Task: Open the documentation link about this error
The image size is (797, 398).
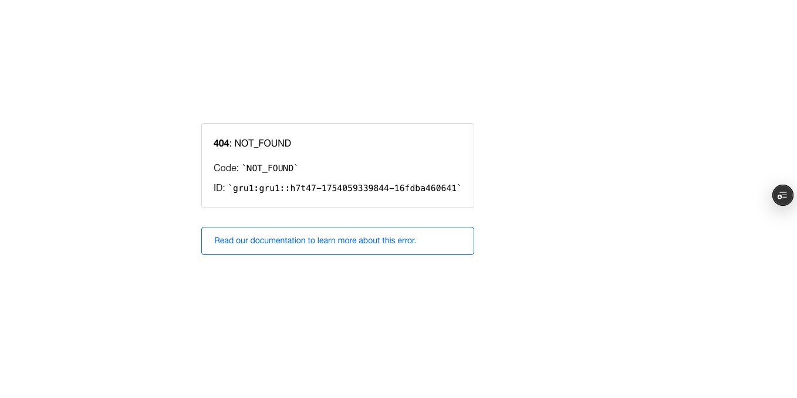Action: [337, 241]
